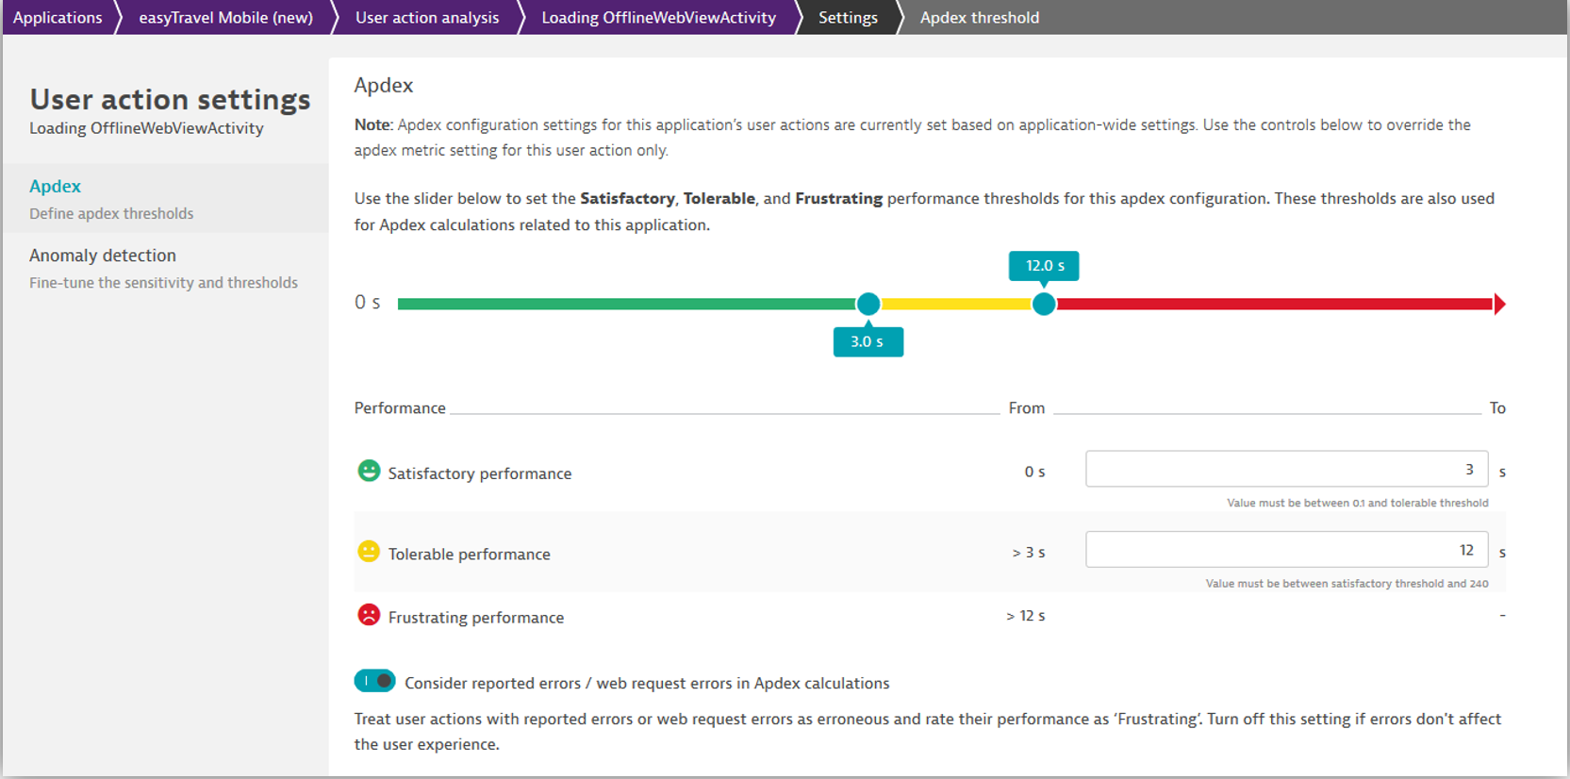This screenshot has width=1570, height=779.
Task: Click the red arrow at slider end
Action: [1499, 304]
